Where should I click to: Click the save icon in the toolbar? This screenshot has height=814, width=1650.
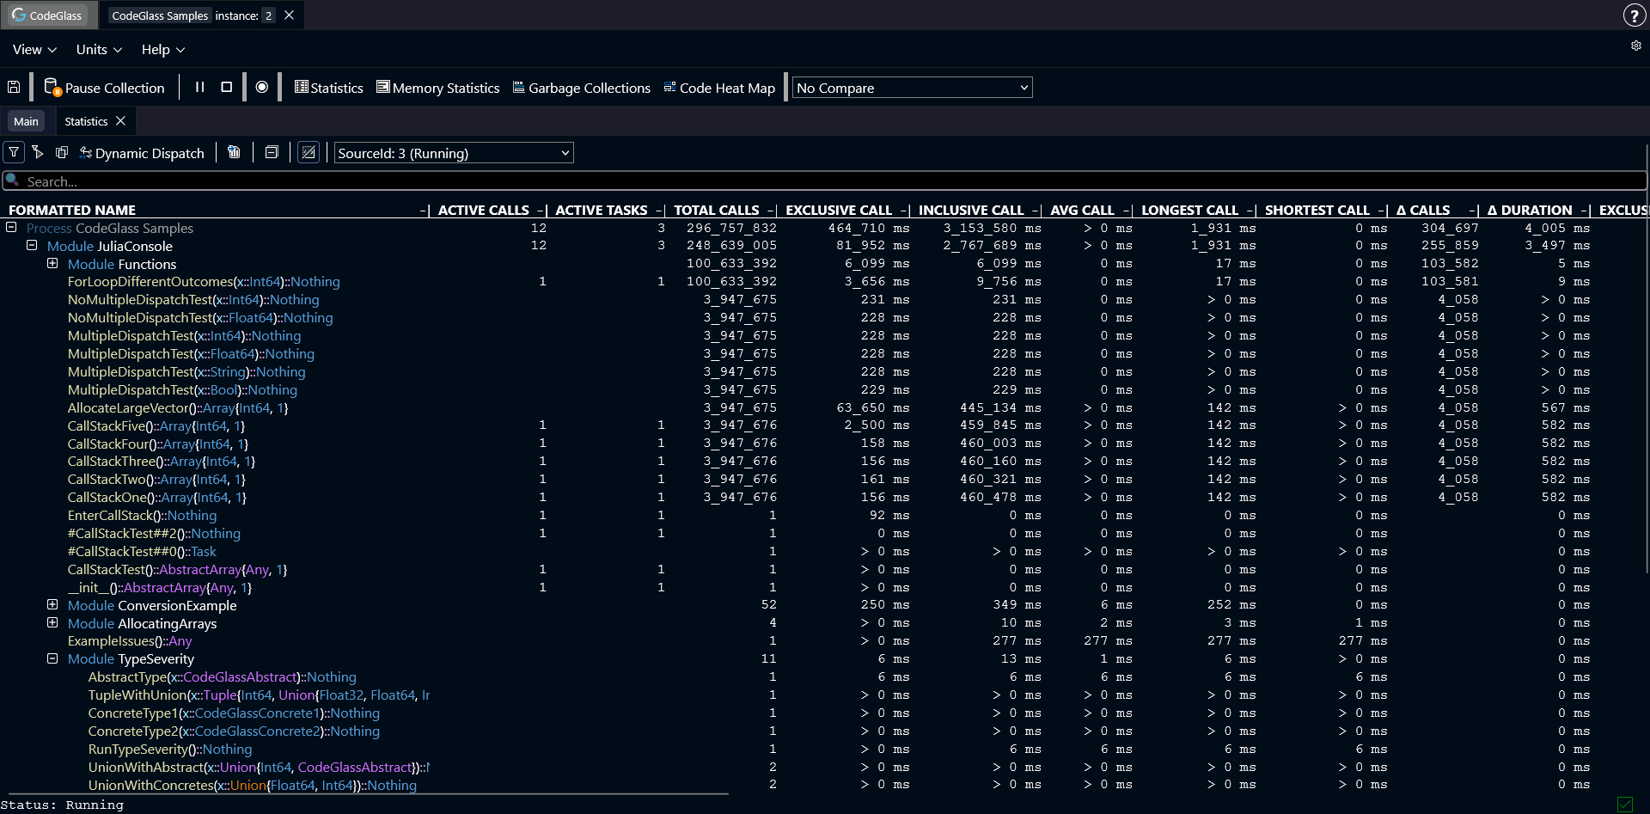click(x=14, y=88)
